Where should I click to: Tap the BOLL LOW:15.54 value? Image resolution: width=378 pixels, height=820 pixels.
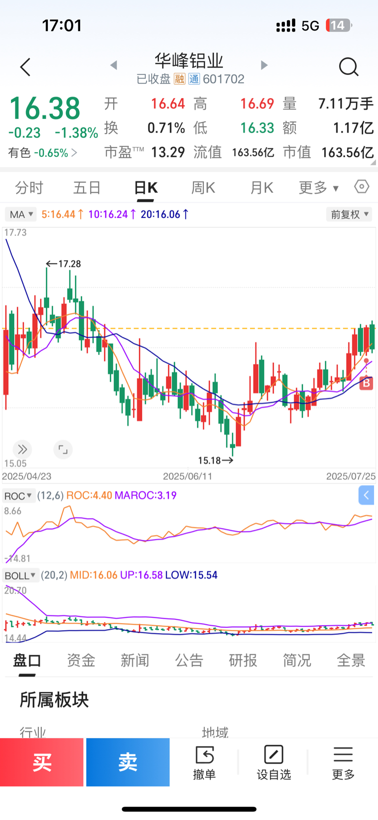pos(191,575)
